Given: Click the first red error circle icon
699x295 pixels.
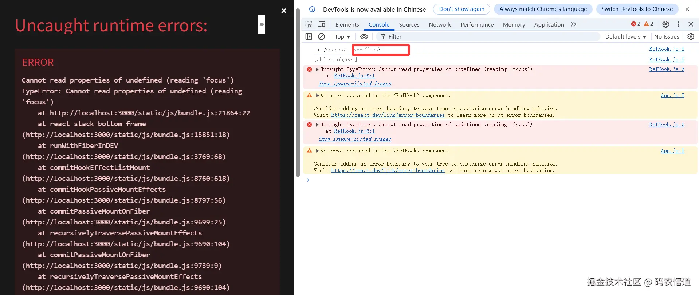Looking at the screenshot, I should (x=309, y=69).
